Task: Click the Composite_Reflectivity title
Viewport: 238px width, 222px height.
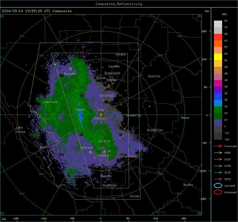Action: (119, 4)
